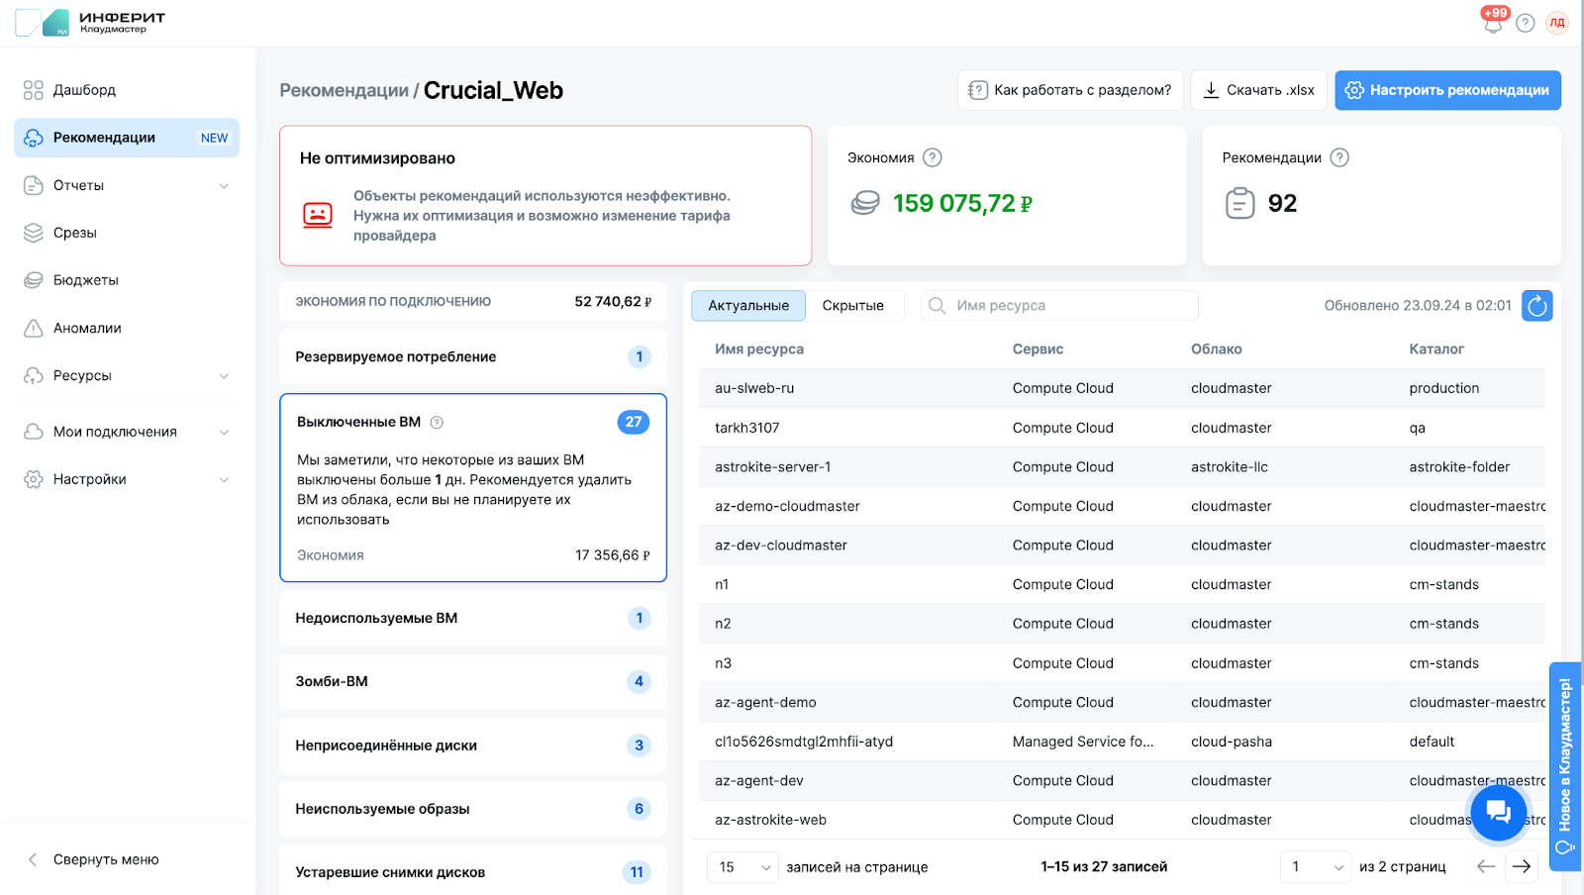Screen dimensions: 1584x895
Task: Click the notifications bell icon
Action: [1493, 24]
